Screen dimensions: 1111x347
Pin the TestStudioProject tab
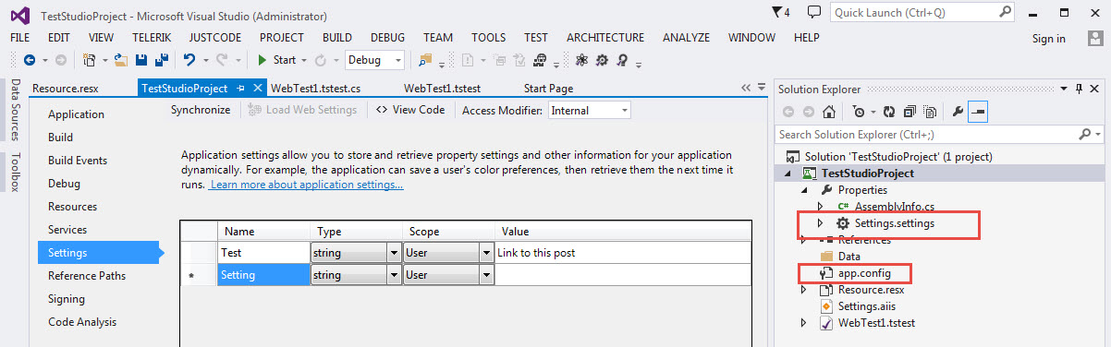240,89
